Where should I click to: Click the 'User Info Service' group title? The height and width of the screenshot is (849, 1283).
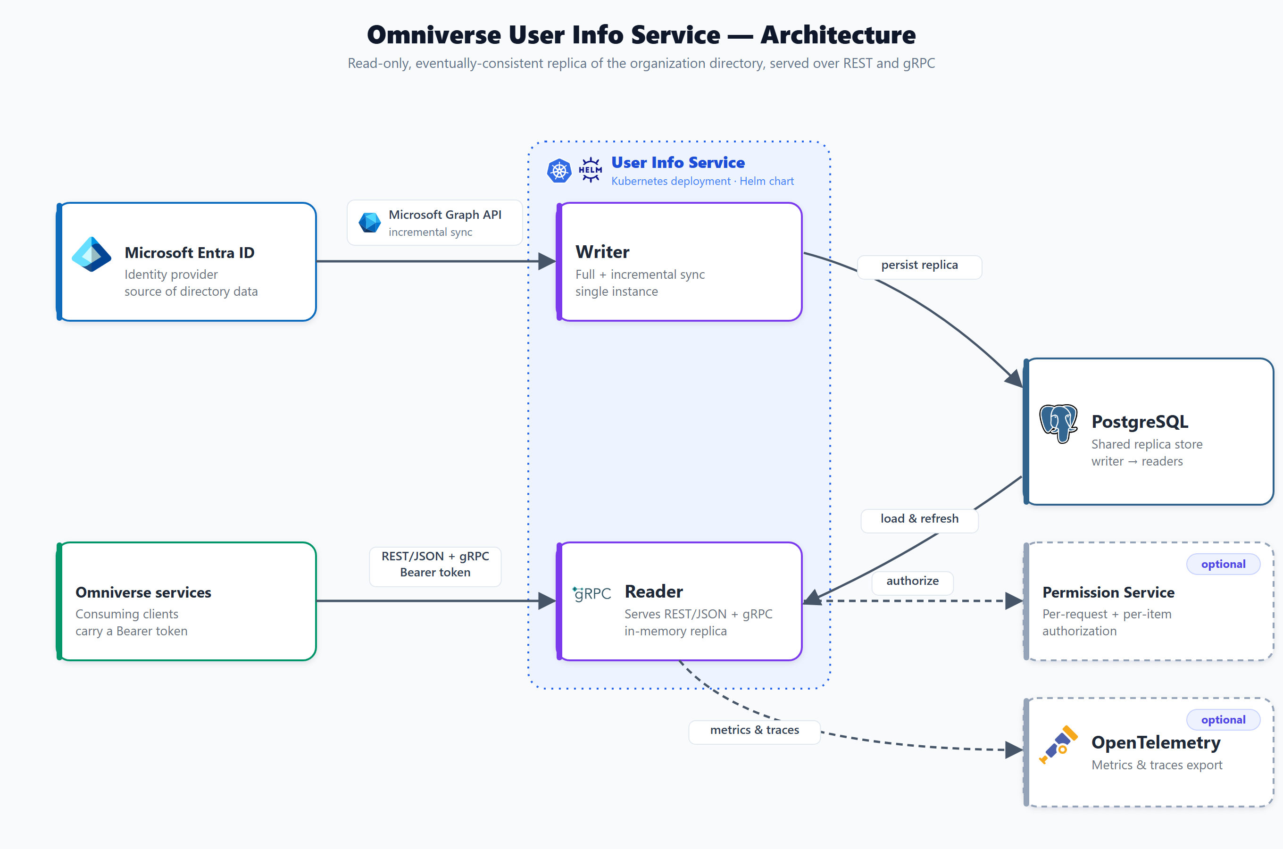pos(678,162)
